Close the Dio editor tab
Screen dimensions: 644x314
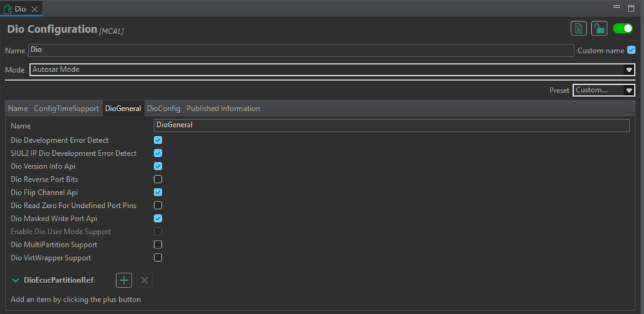[34, 9]
